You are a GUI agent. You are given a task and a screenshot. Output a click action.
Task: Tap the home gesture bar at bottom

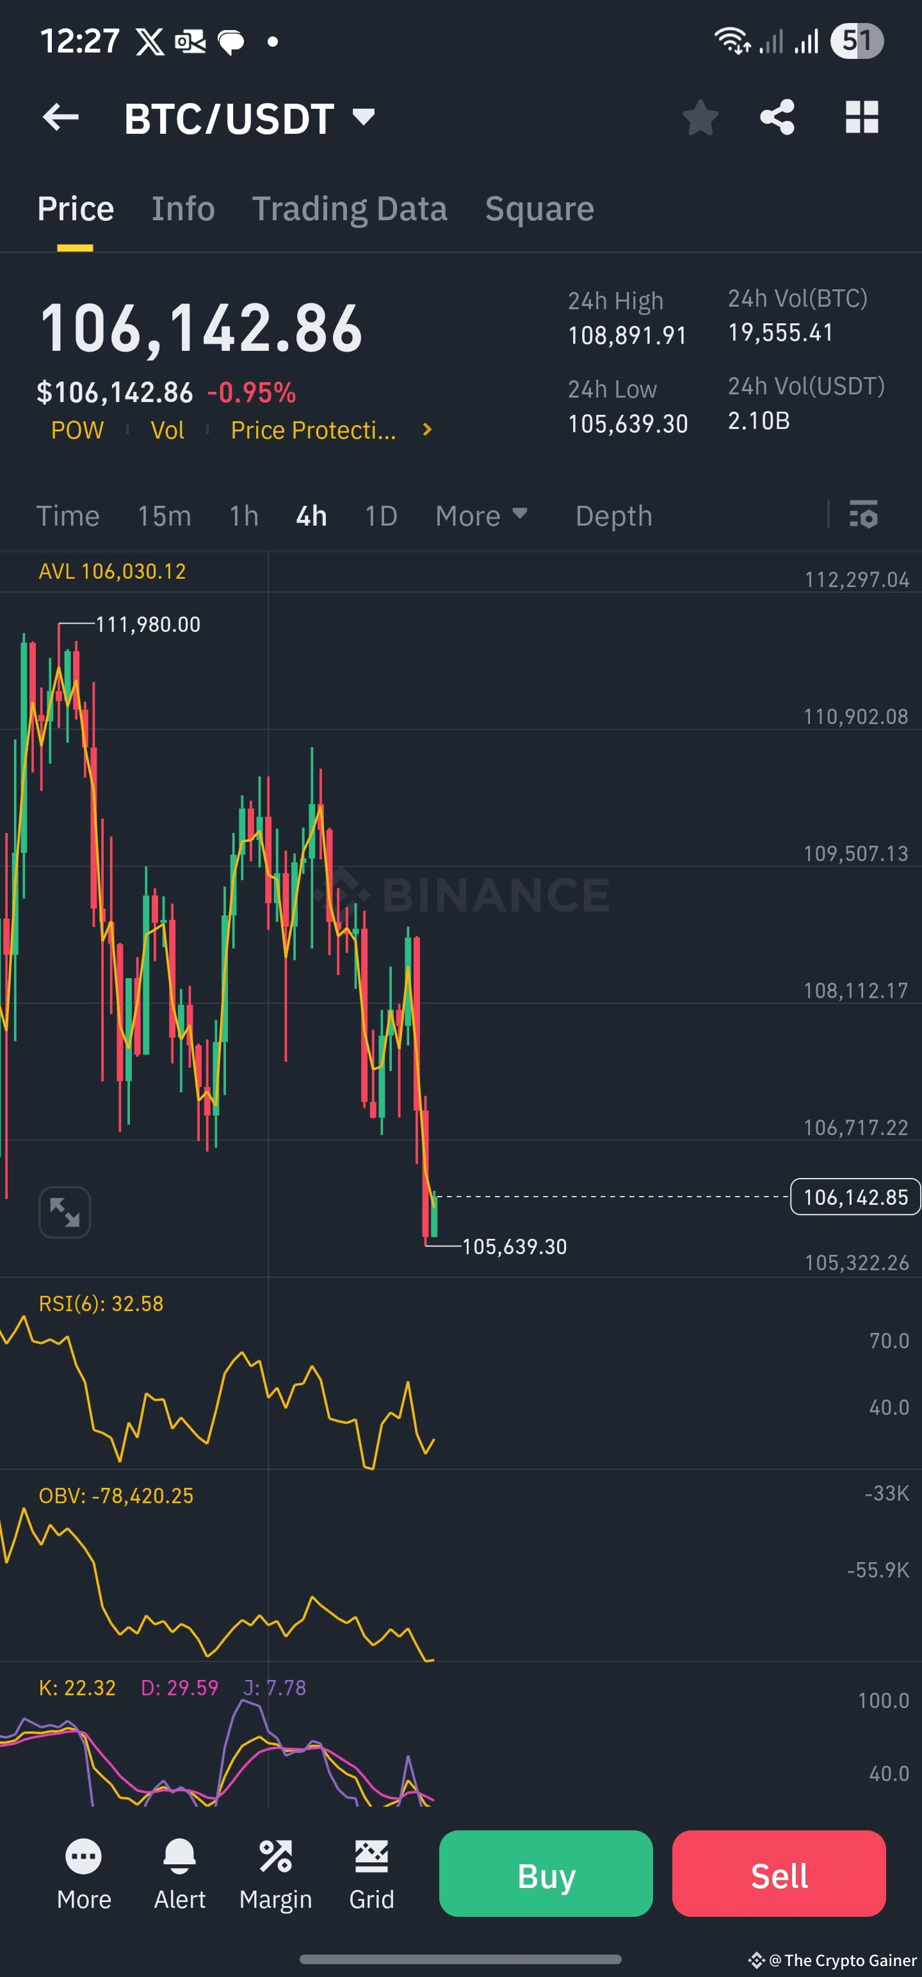pos(460,1958)
